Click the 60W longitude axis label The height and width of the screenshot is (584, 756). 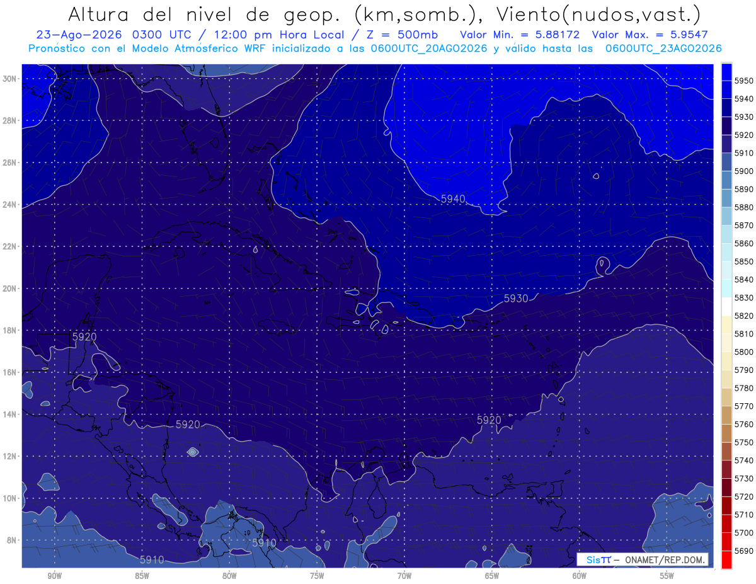tap(580, 576)
